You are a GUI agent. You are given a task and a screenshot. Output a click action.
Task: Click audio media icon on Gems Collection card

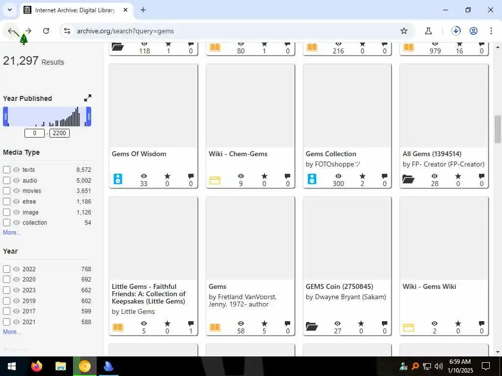312,179
